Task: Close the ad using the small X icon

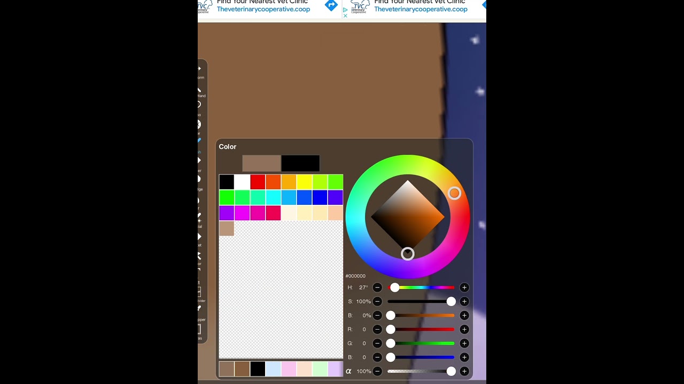Action: pos(345,15)
